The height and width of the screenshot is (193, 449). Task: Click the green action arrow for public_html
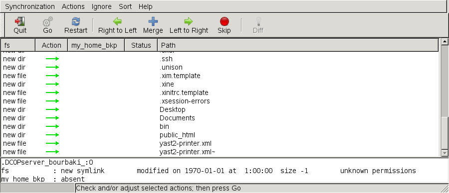[x=52, y=135]
